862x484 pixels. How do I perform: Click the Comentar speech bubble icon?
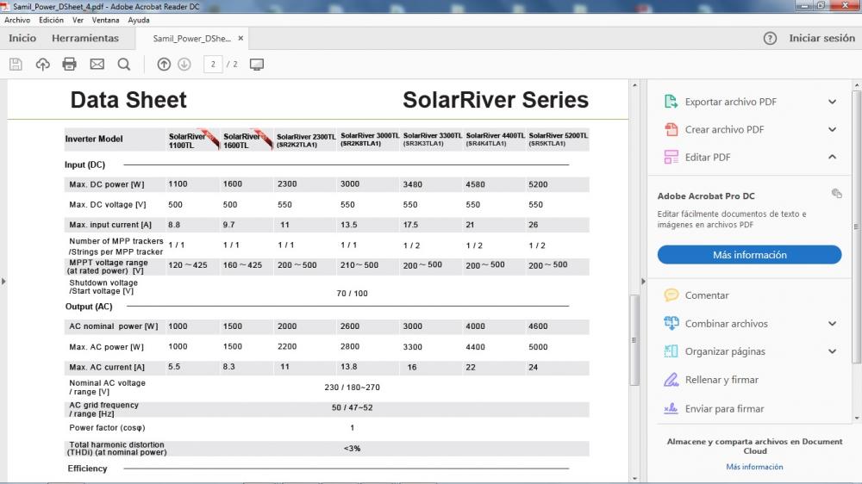coord(671,295)
